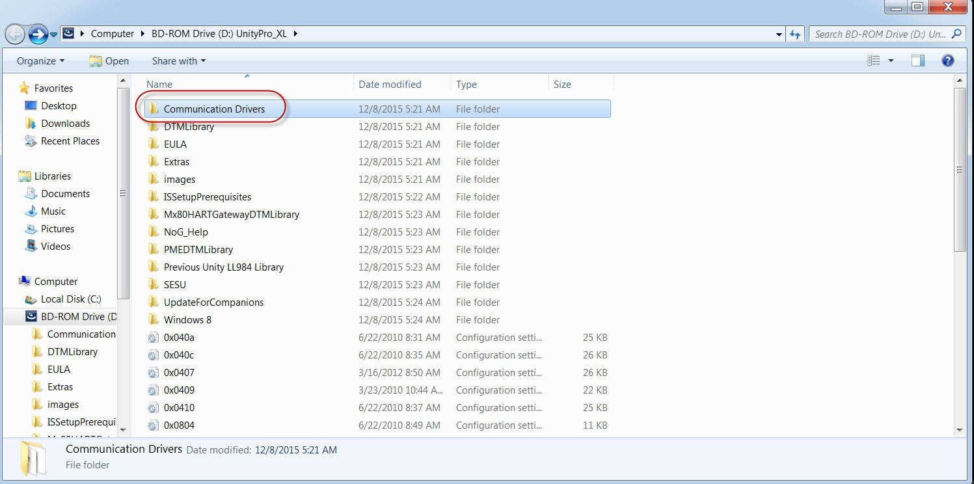The height and width of the screenshot is (484, 974).
Task: Select the Desktop icon under Favorites
Action: click(x=31, y=105)
